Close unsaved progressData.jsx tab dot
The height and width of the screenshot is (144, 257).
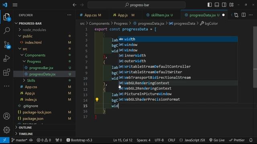pos(223,15)
